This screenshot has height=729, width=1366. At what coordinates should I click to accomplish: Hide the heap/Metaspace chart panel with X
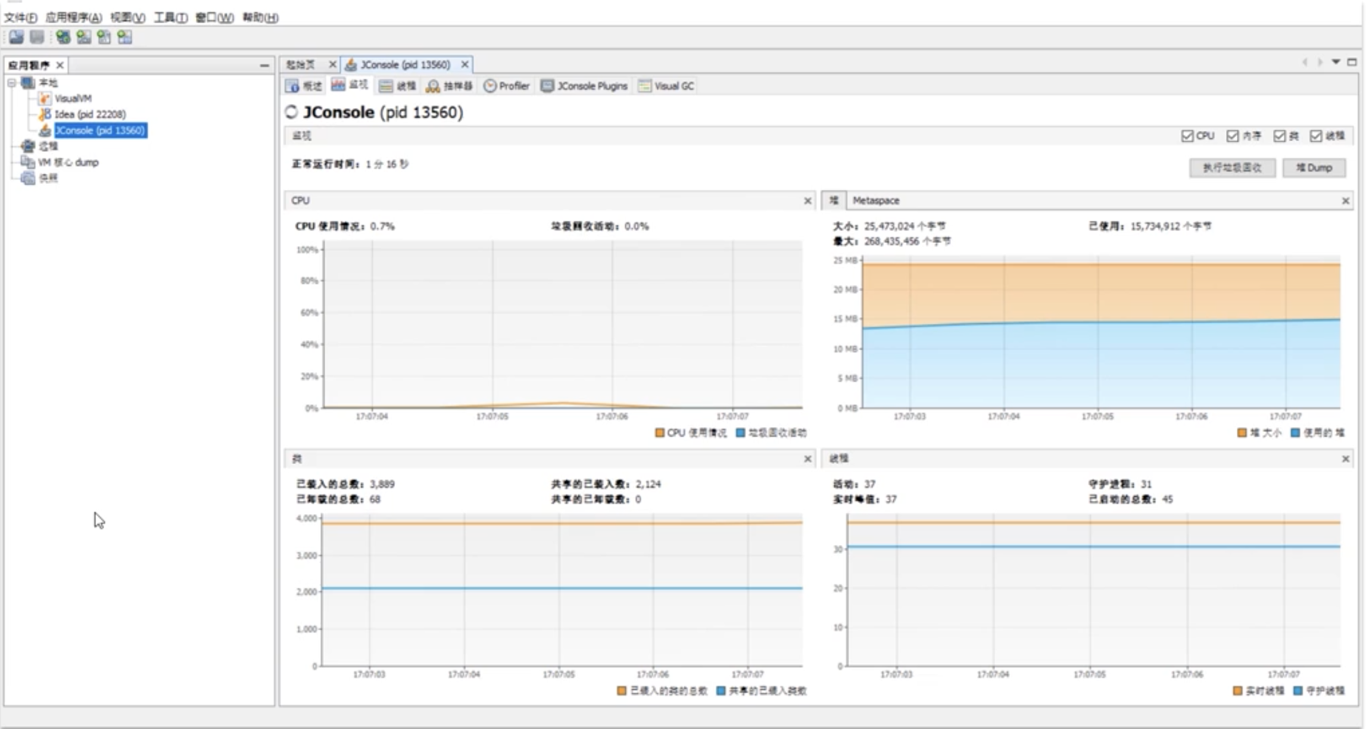click(x=1345, y=201)
